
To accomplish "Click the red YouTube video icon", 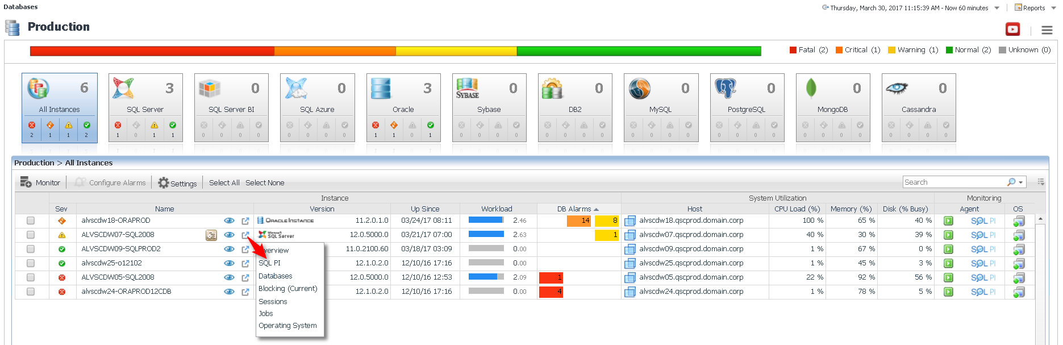I will (1012, 29).
